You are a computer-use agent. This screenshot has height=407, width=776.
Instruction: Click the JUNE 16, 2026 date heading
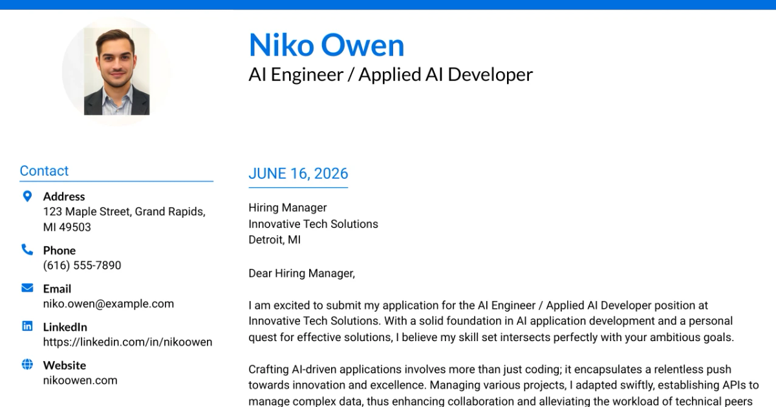(298, 173)
